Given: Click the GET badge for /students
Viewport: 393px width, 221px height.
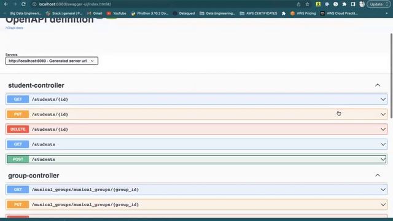Looking at the screenshot, I should point(18,144).
